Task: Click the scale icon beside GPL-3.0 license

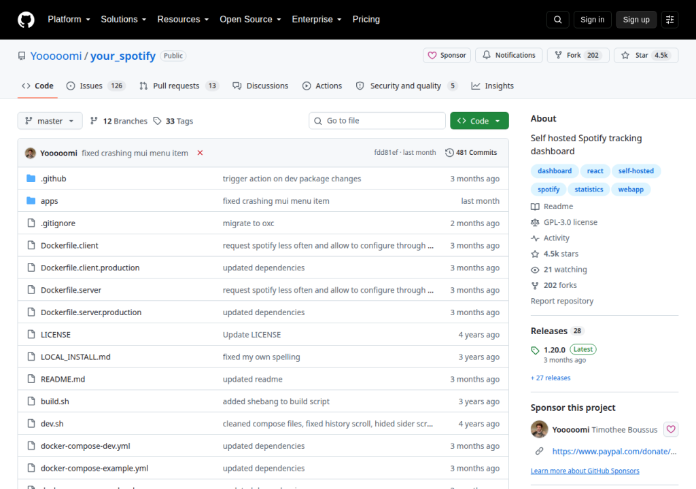Action: (x=535, y=222)
